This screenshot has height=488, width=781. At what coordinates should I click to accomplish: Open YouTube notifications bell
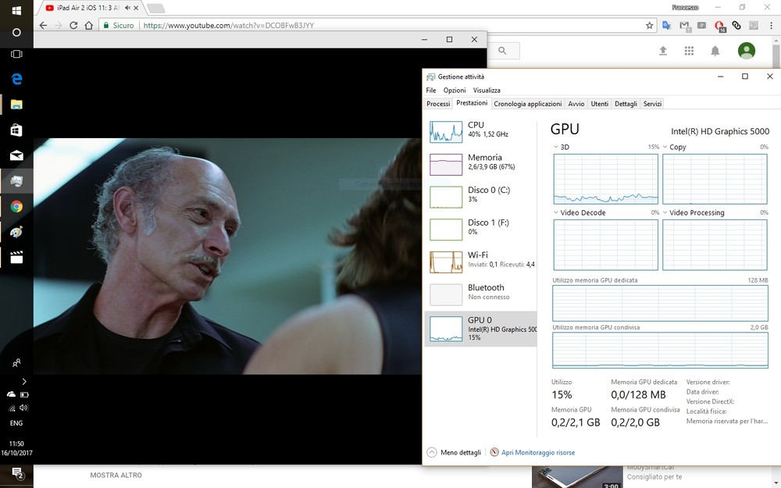click(x=715, y=51)
